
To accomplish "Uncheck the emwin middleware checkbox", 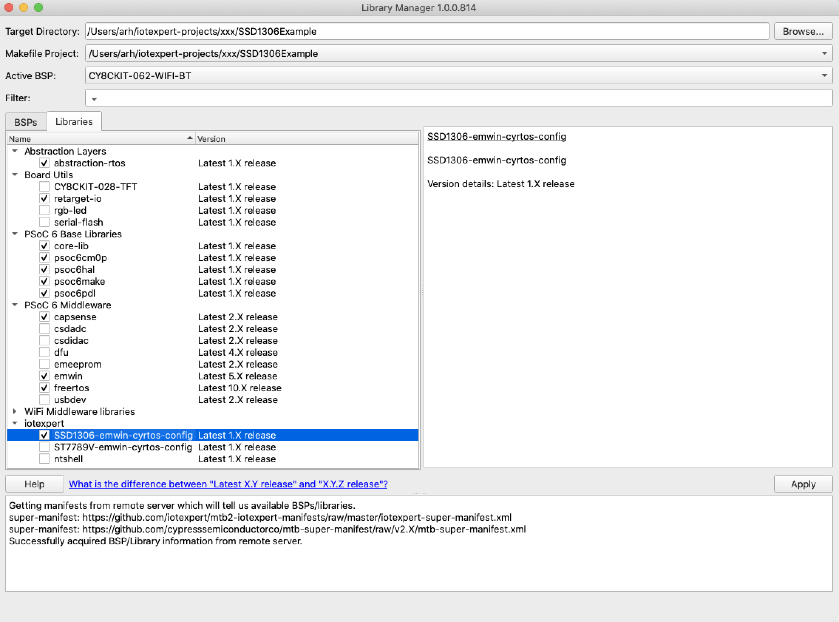I will (44, 376).
